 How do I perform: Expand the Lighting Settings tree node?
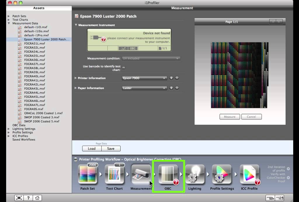(8, 129)
